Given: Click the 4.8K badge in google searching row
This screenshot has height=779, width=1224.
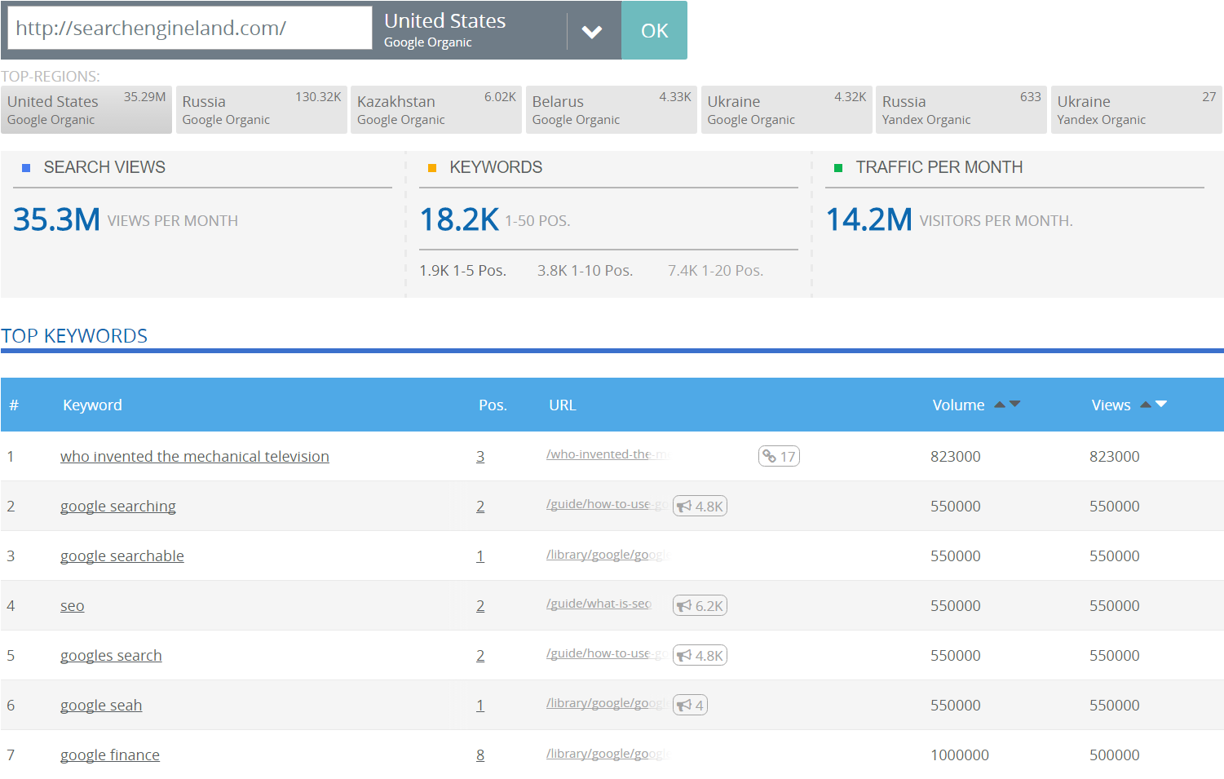Looking at the screenshot, I should click(700, 506).
